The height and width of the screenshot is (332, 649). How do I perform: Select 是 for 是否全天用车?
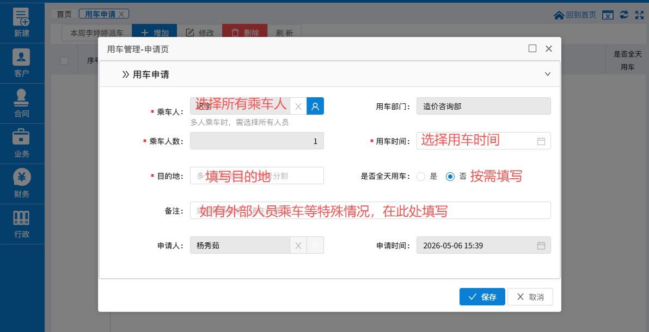(421, 177)
